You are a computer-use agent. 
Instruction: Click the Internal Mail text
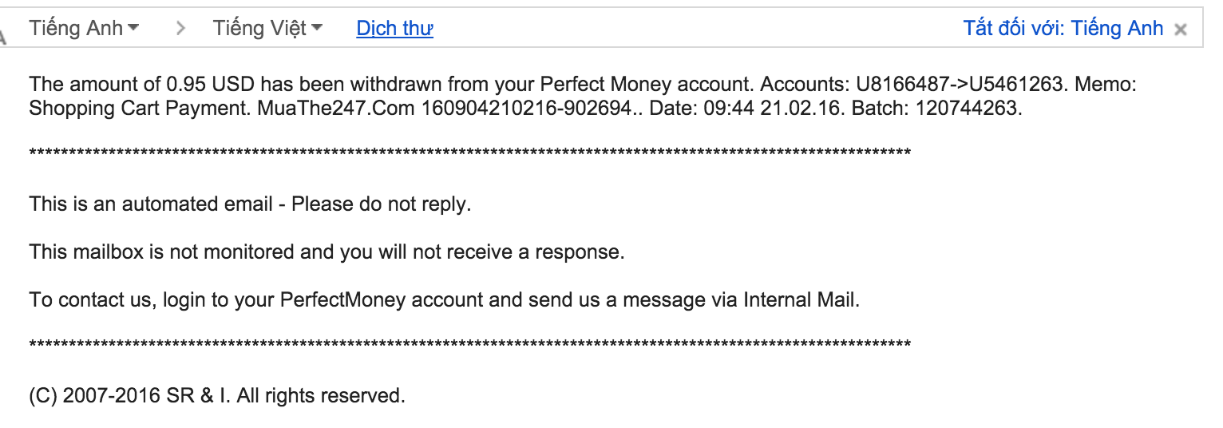click(801, 300)
